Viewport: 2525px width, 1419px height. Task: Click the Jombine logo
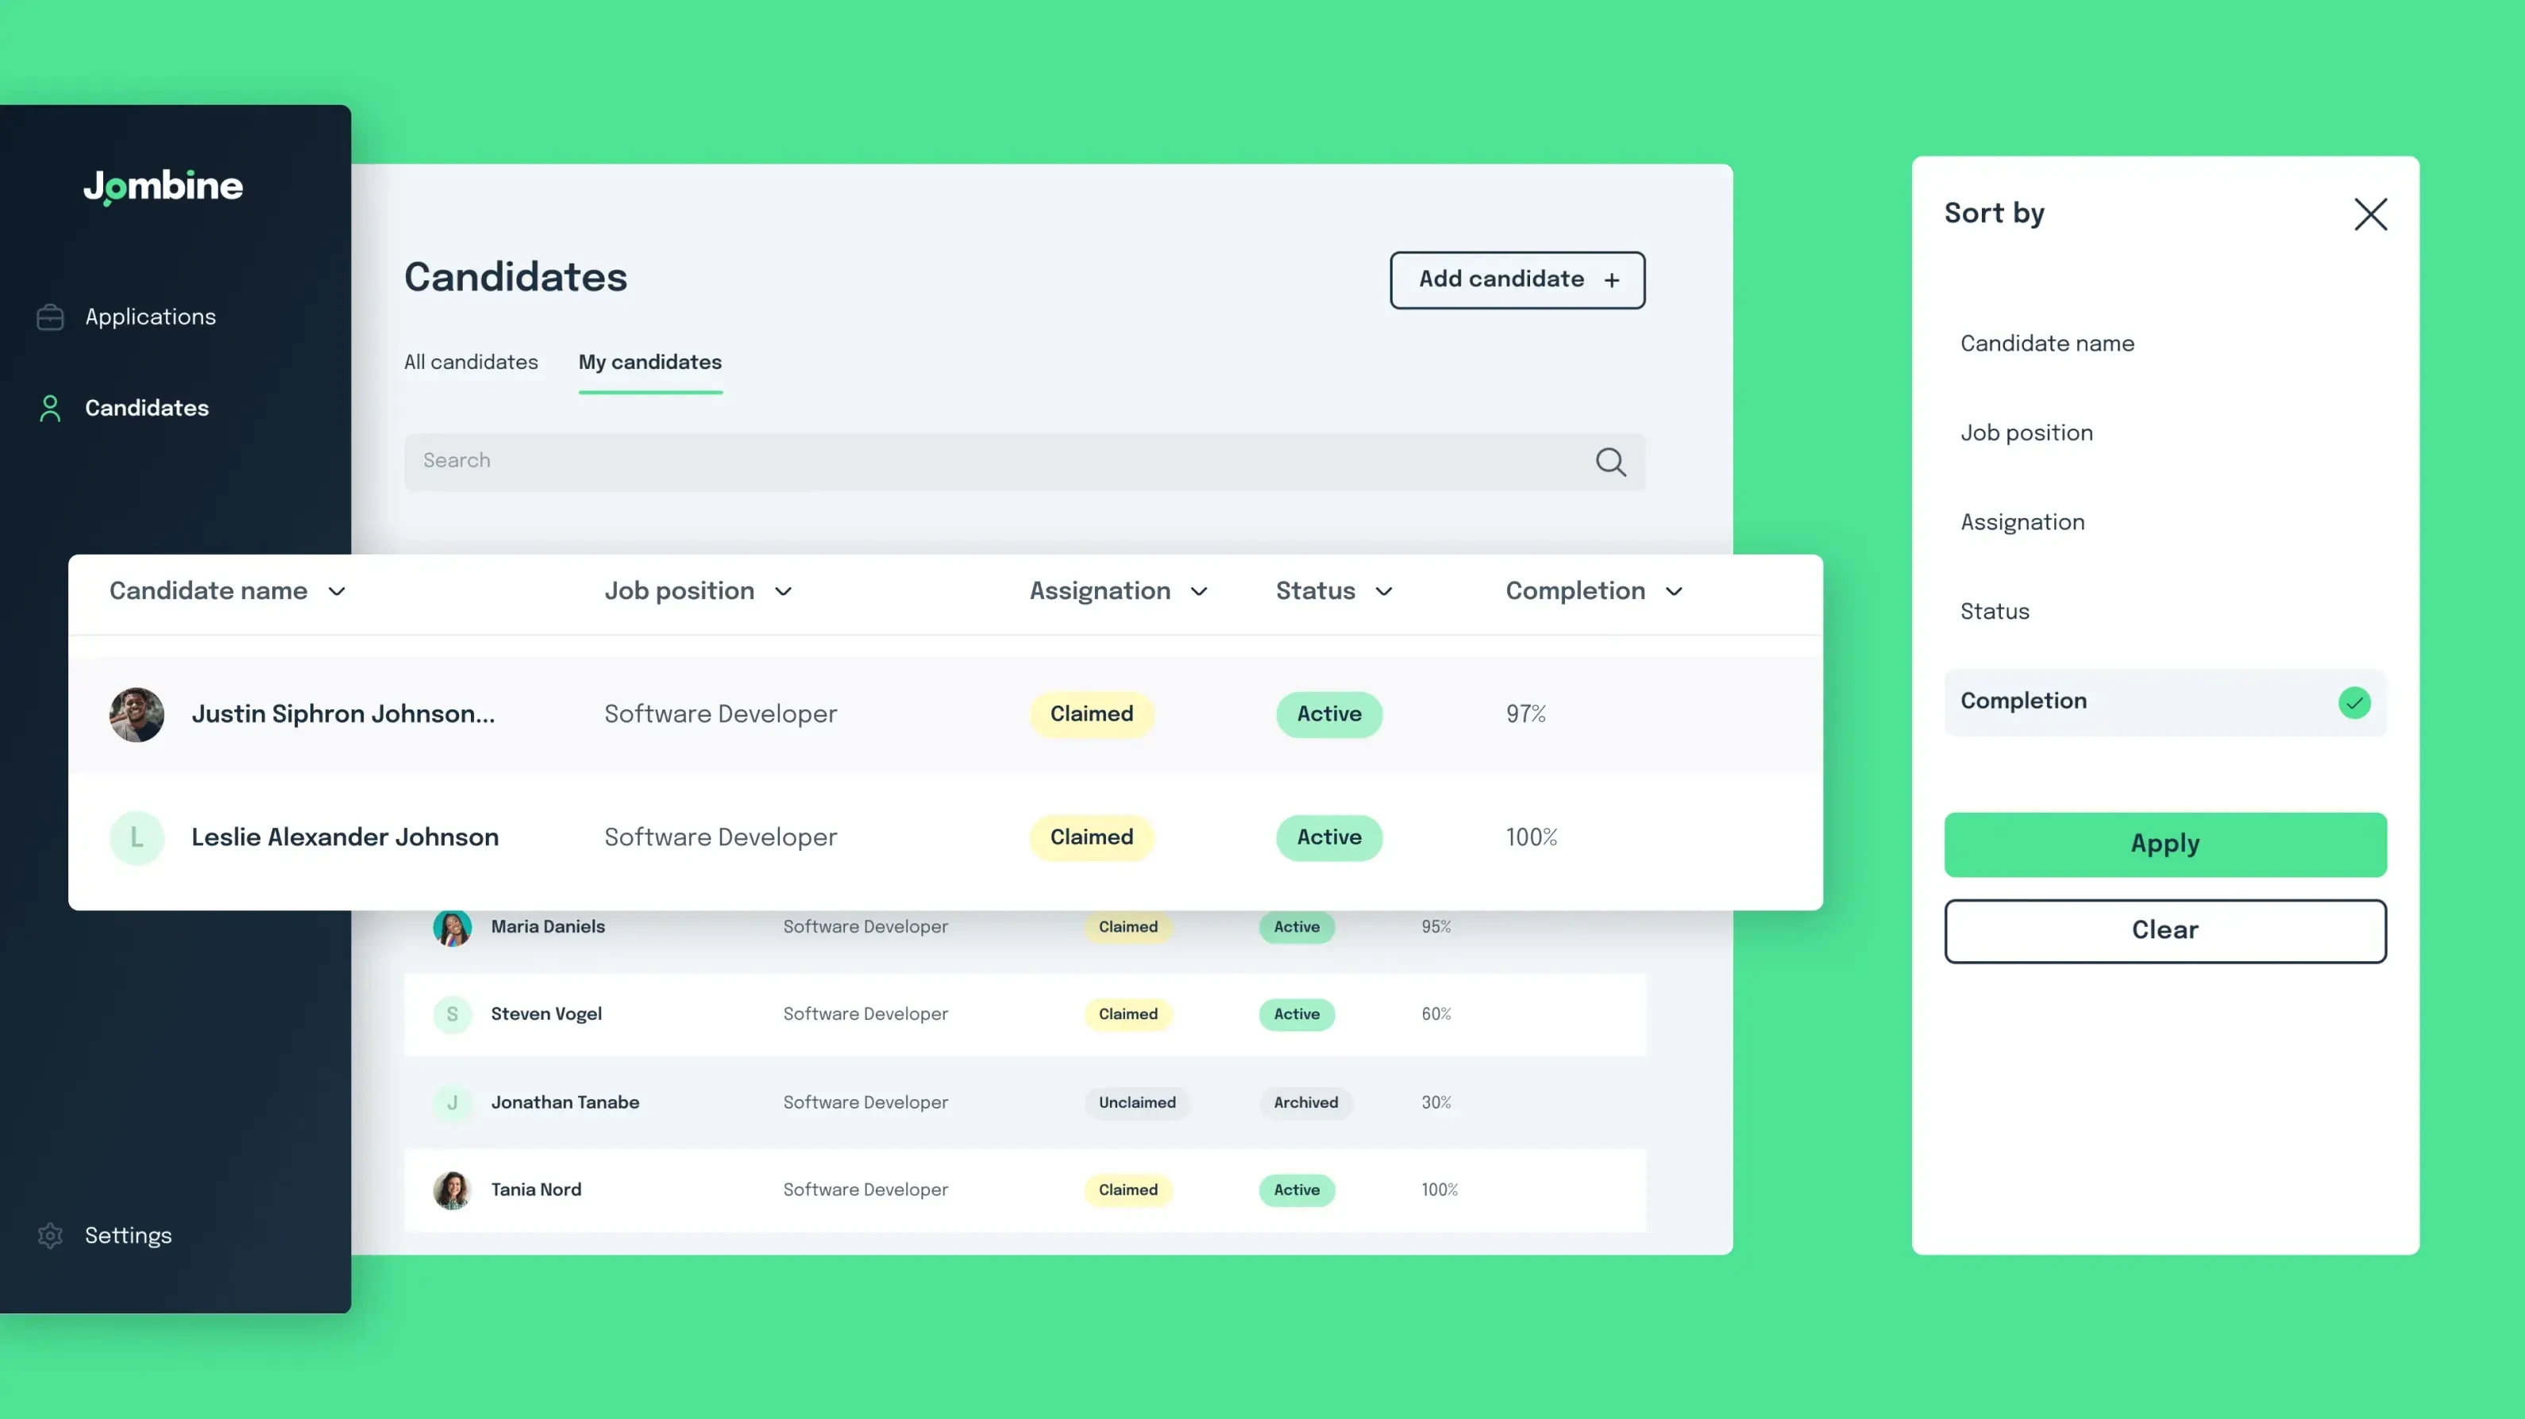tap(163, 187)
